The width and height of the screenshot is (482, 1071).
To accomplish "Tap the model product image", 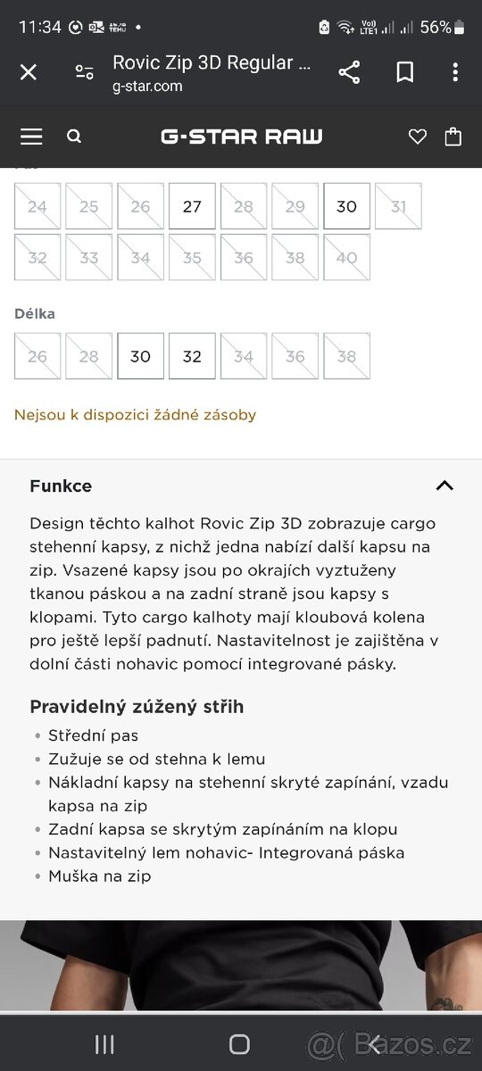I will 241,965.
